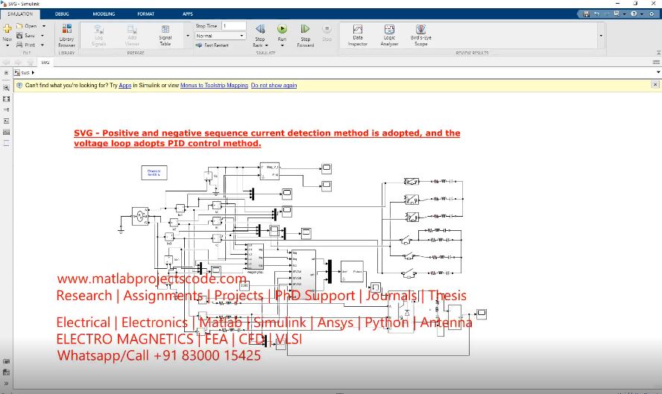
Task: Click the Apps link in the yellow banner
Action: pyautogui.click(x=125, y=85)
